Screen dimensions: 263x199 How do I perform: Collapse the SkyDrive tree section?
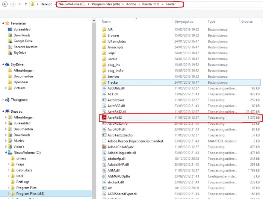3,64
